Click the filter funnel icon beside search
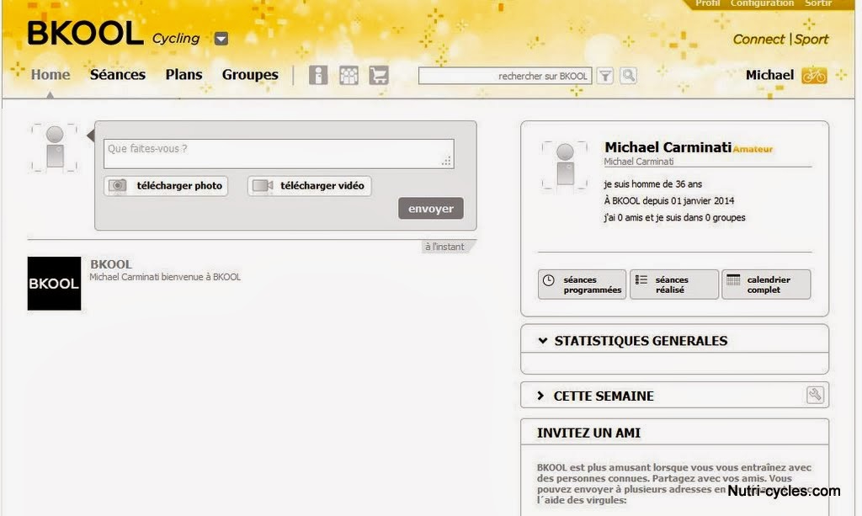 pos(605,75)
